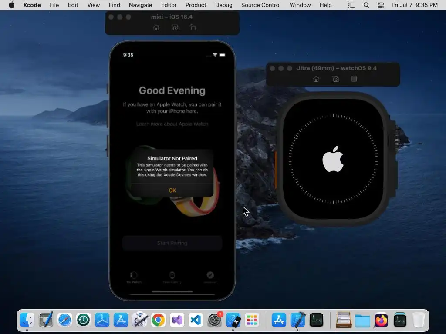Dismiss the Simulator Not Paired alert with OK
This screenshot has width=446, height=334.
point(172,190)
